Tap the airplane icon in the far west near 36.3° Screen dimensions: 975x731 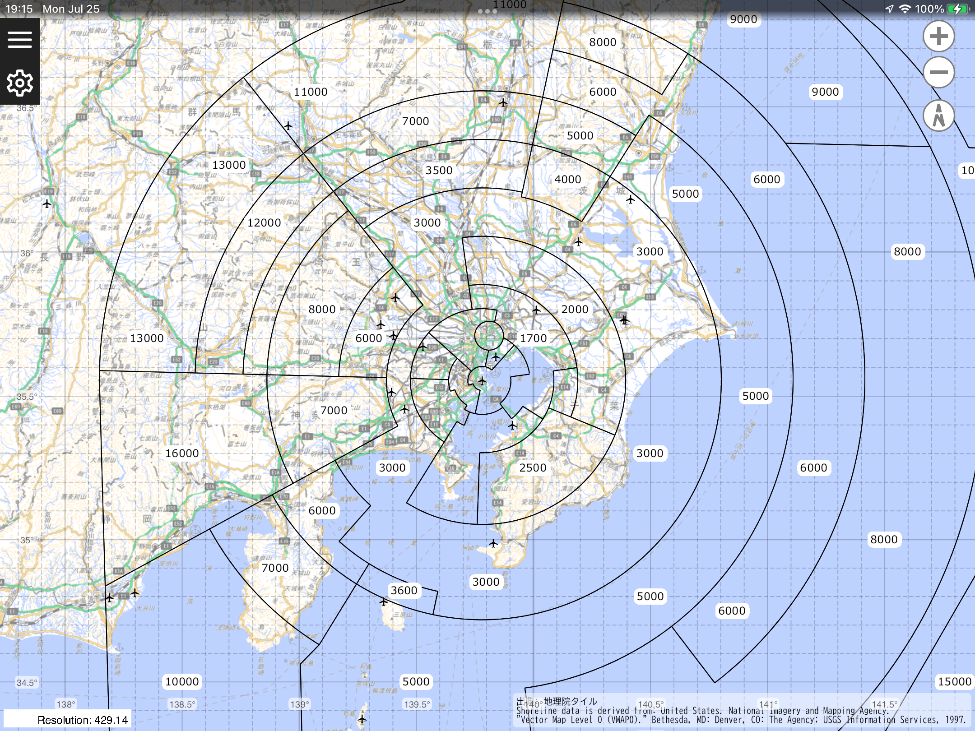(x=47, y=204)
